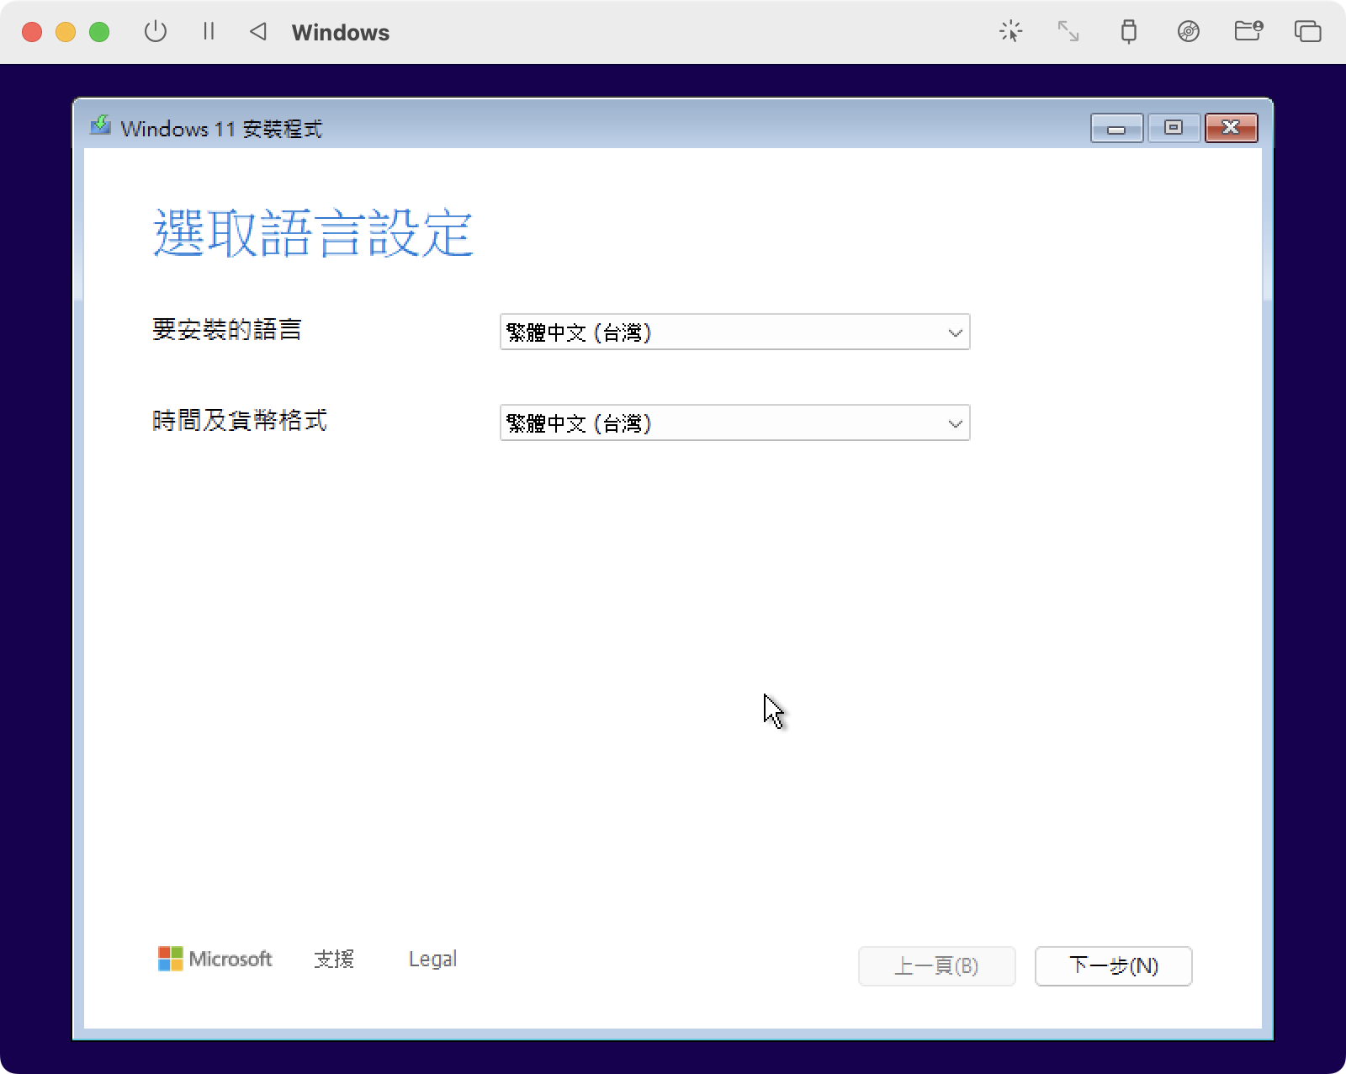Open the 要安裝的語言 dropdown
This screenshot has width=1346, height=1074.
[x=734, y=332]
